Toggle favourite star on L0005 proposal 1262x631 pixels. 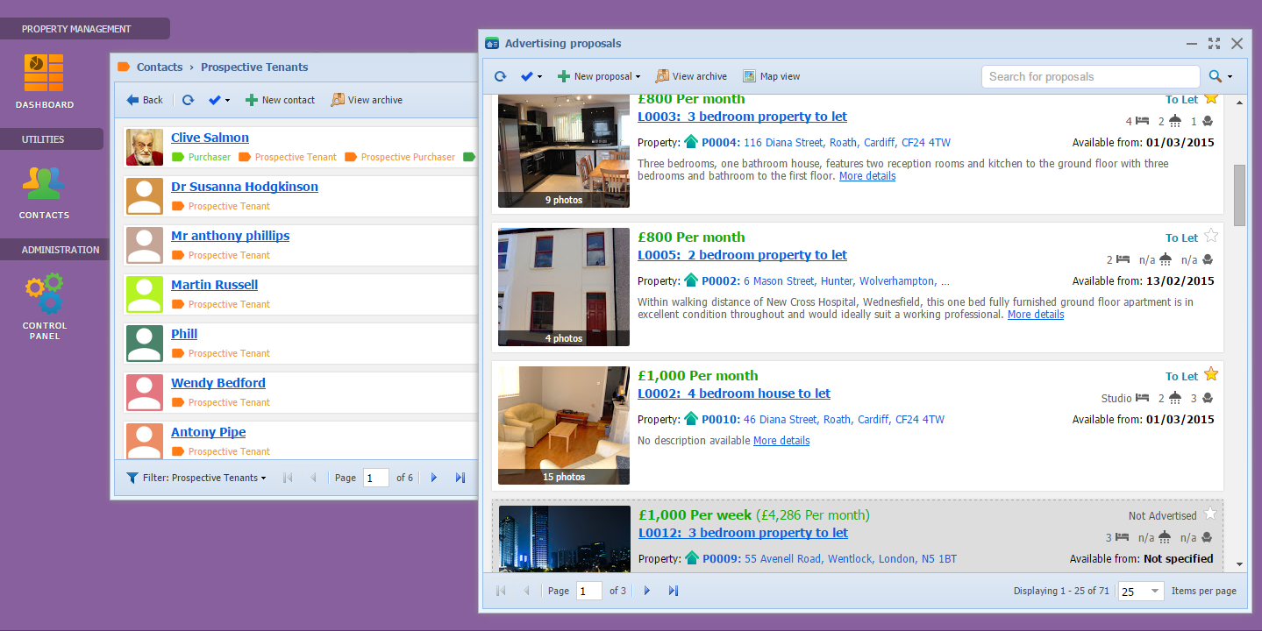[x=1211, y=236]
